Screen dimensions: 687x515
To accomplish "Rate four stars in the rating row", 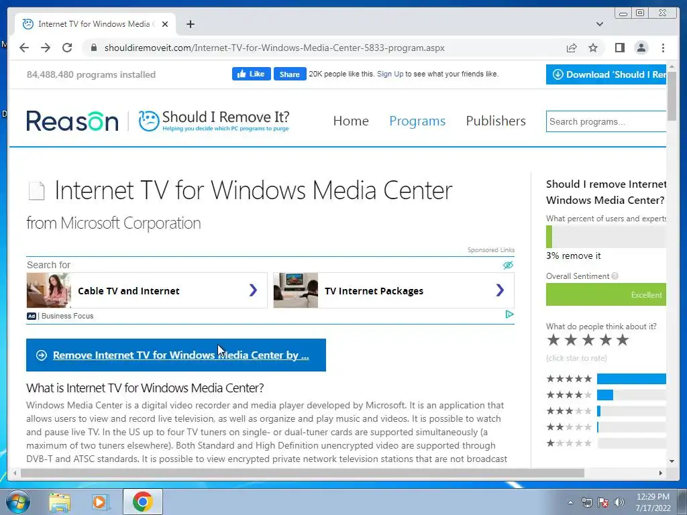I will (x=605, y=340).
